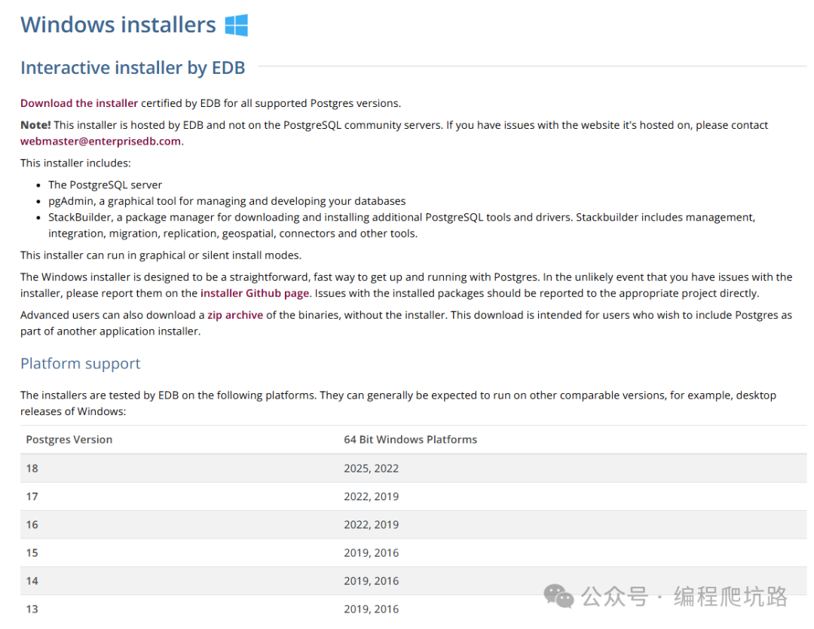Click the 2025, 2022 platforms cell

tap(371, 468)
